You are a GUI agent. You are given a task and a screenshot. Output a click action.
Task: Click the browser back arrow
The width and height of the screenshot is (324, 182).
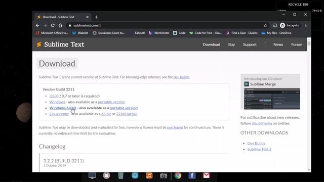[37, 25]
